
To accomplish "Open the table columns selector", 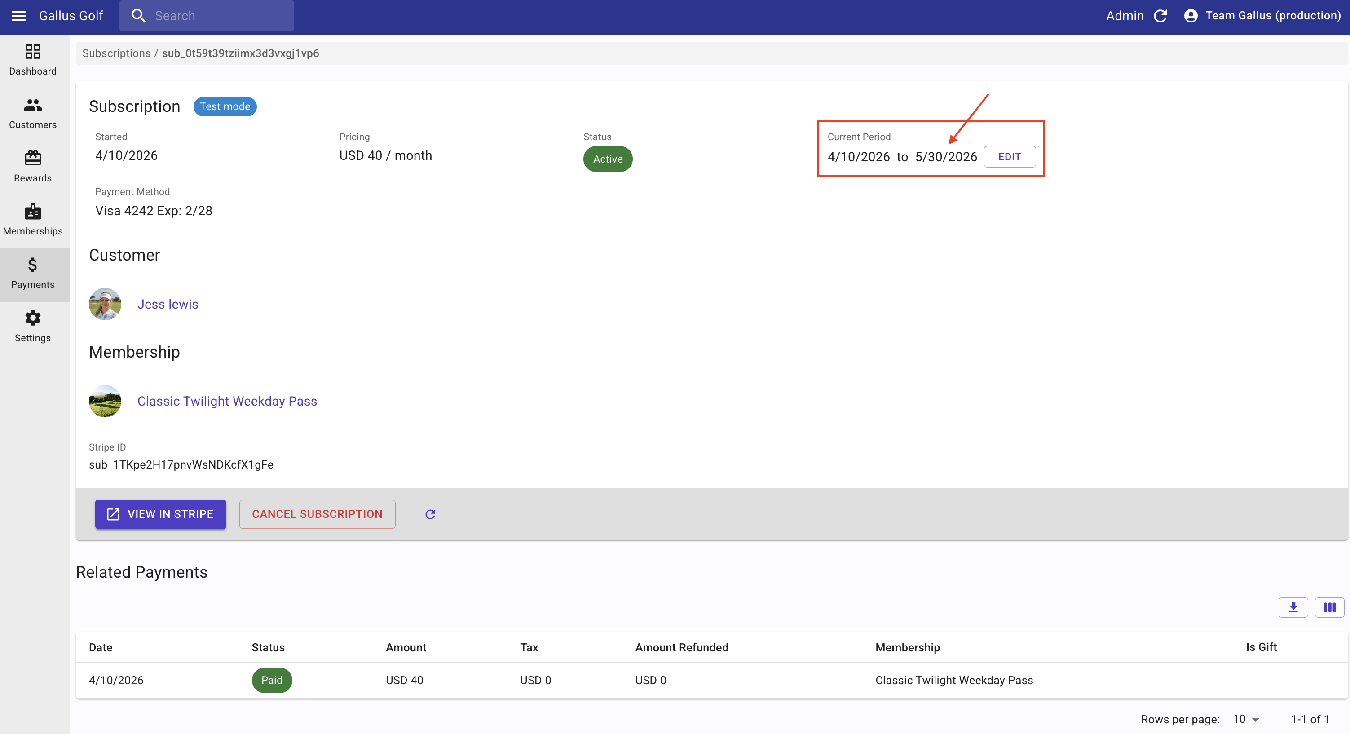I will coord(1329,608).
